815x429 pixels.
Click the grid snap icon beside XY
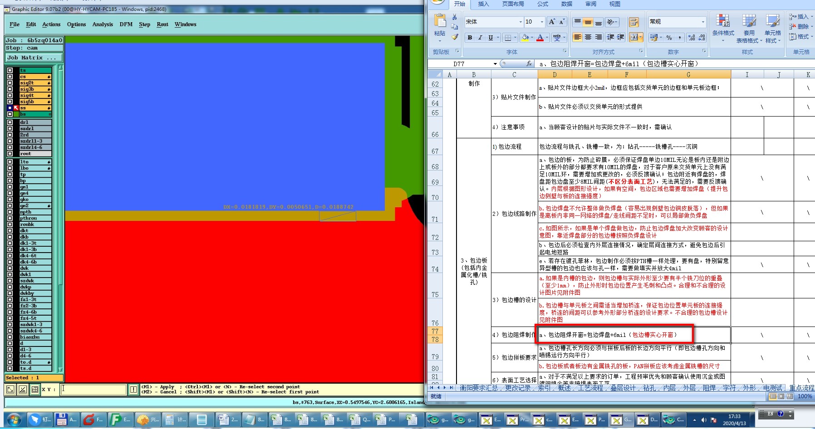(x=34, y=389)
